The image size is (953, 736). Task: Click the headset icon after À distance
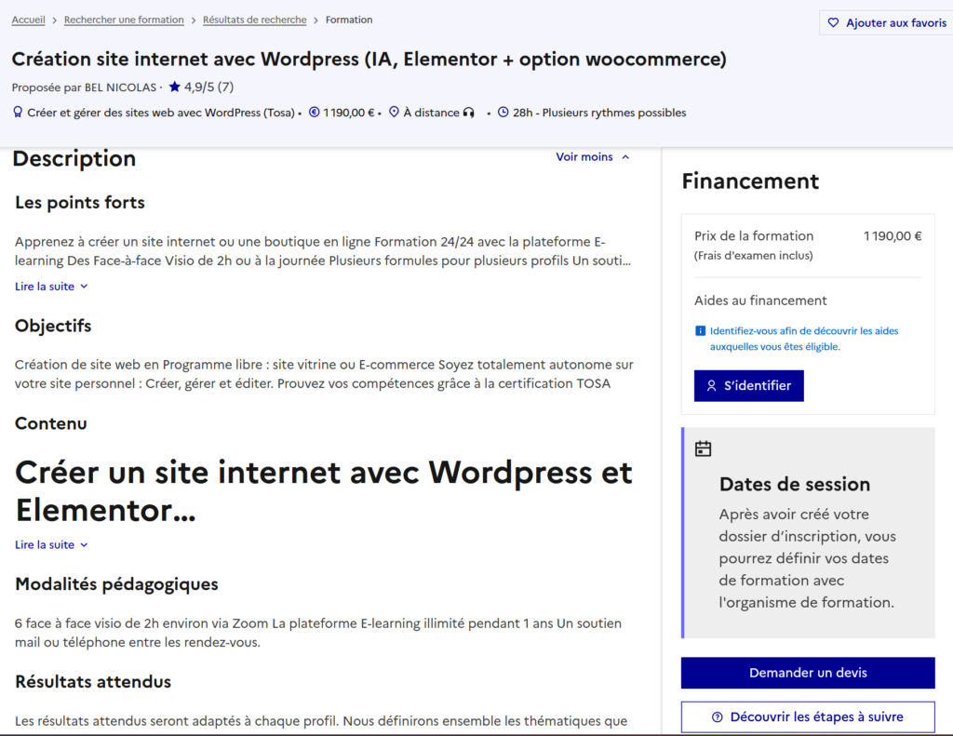tap(469, 113)
